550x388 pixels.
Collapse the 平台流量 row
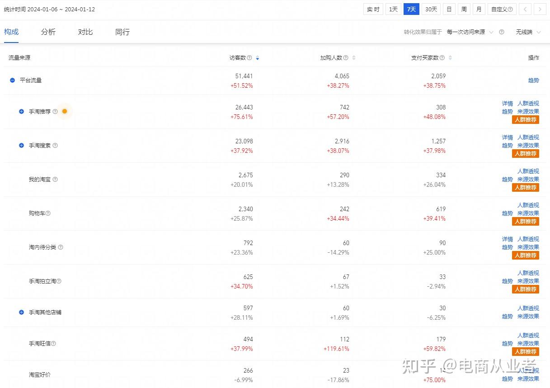[x=12, y=80]
